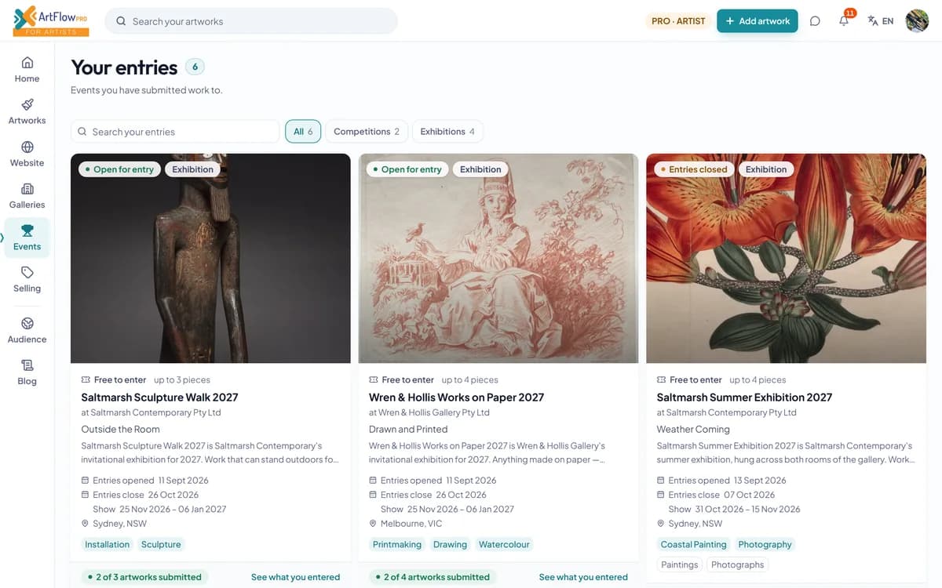This screenshot has height=588, width=942.
Task: Open the red chalk drawing thumbnail
Action: pyautogui.click(x=498, y=259)
